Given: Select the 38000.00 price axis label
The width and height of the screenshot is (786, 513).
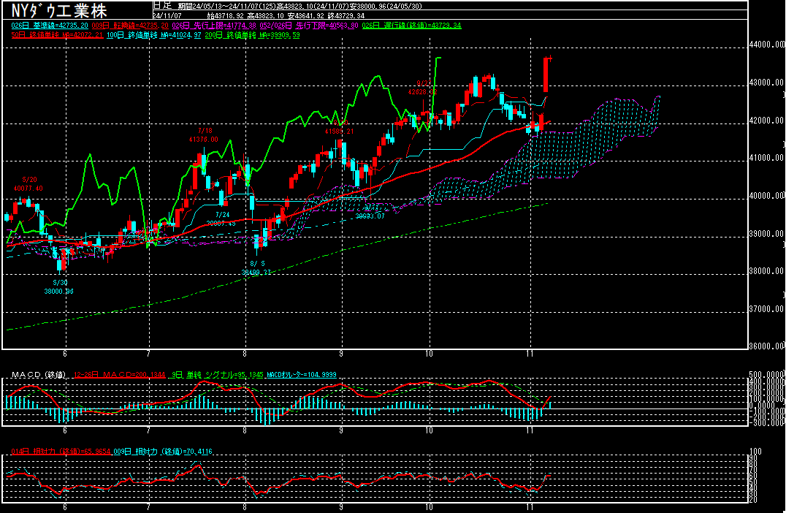Looking at the screenshot, I should (767, 271).
